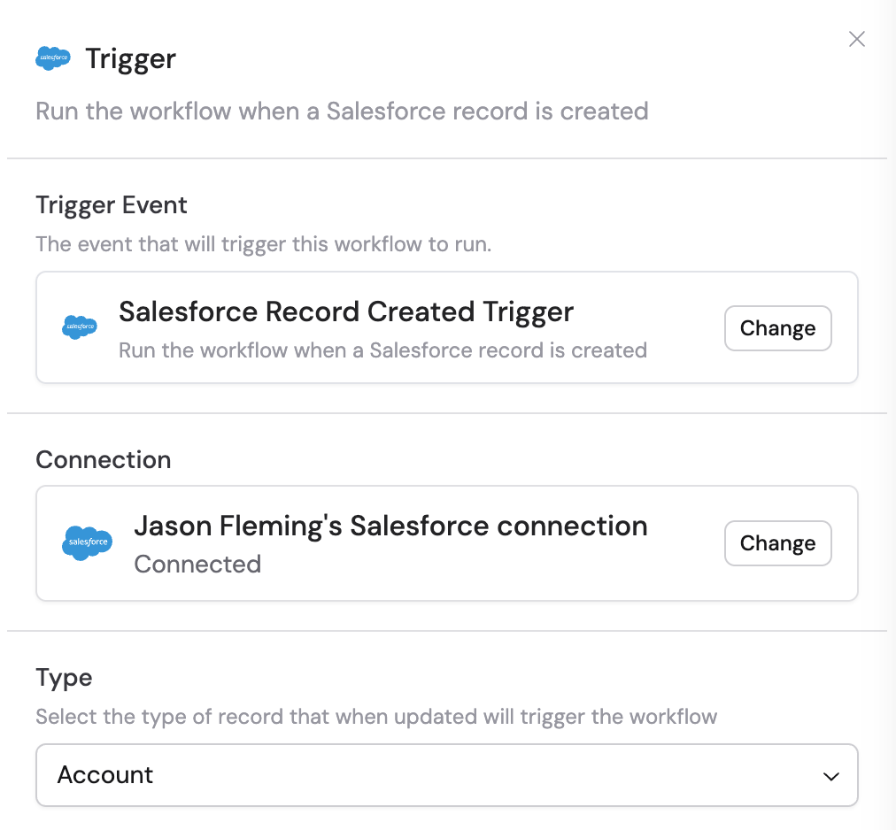
Task: Dismiss the Trigger panel with the X
Action: pos(855,38)
